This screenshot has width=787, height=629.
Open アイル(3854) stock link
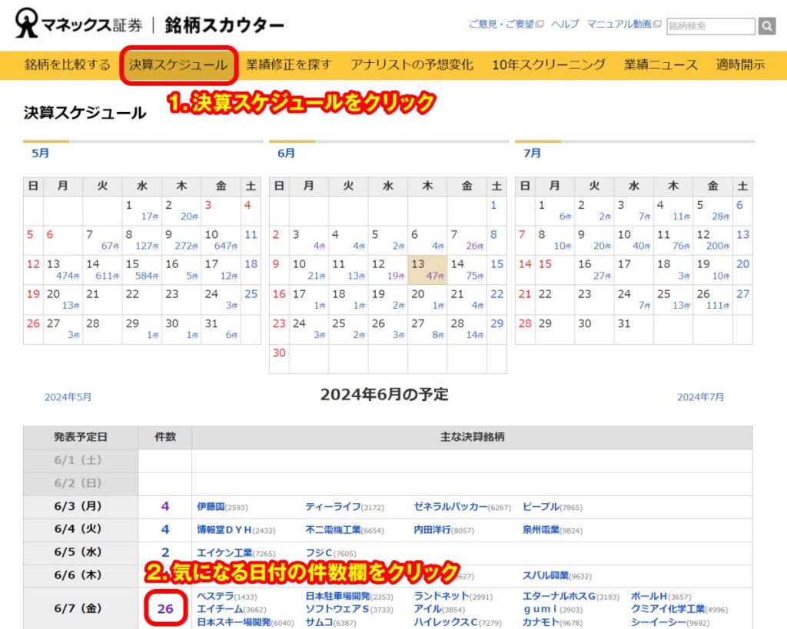(x=439, y=610)
